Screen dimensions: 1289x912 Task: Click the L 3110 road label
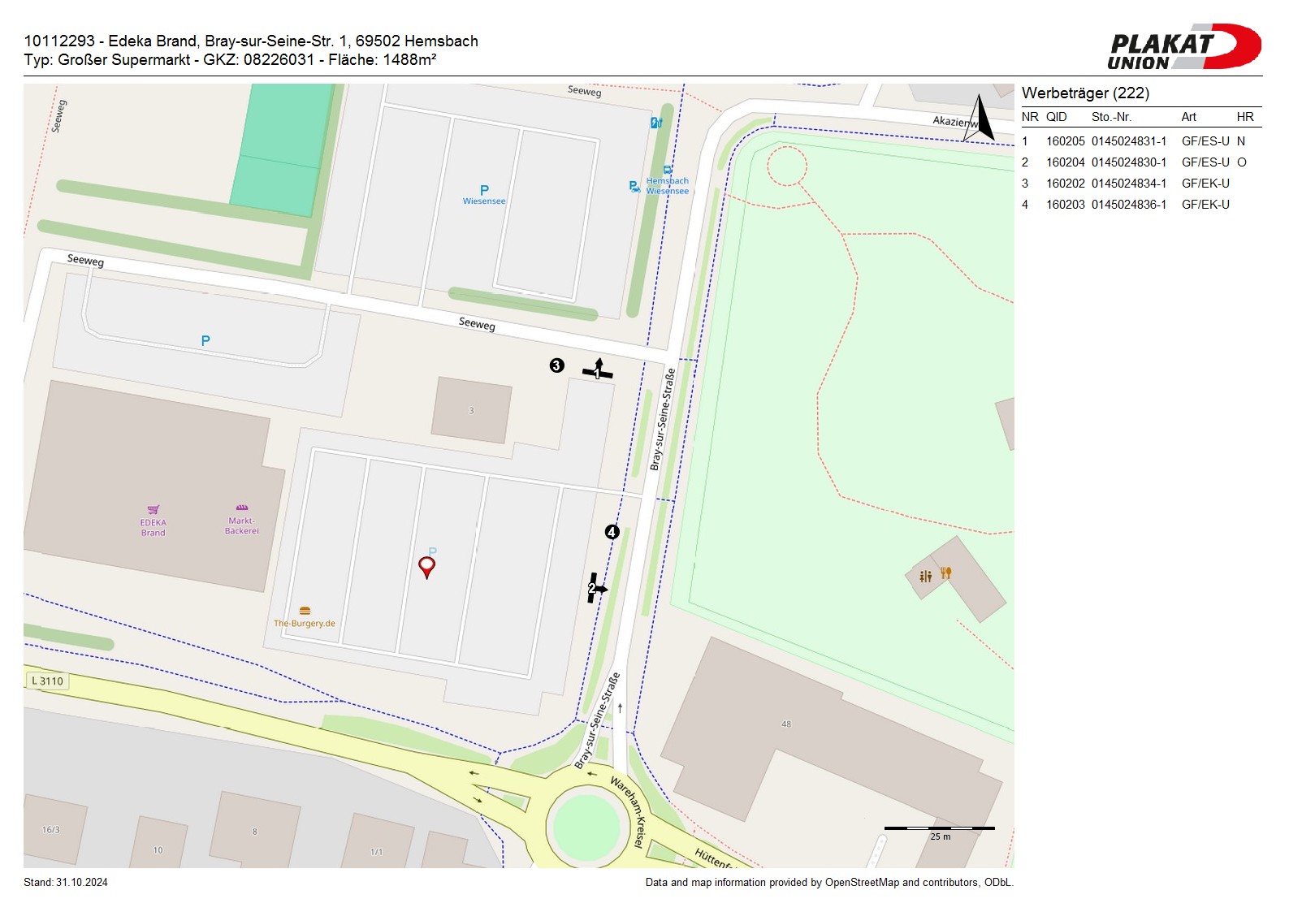pos(47,681)
